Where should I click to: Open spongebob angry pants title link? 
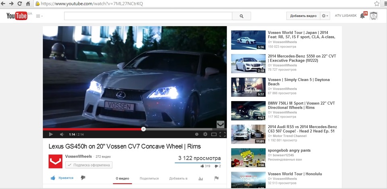pos(289,150)
